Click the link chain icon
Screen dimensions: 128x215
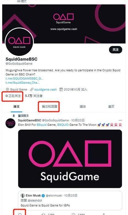[x=32, y=89]
